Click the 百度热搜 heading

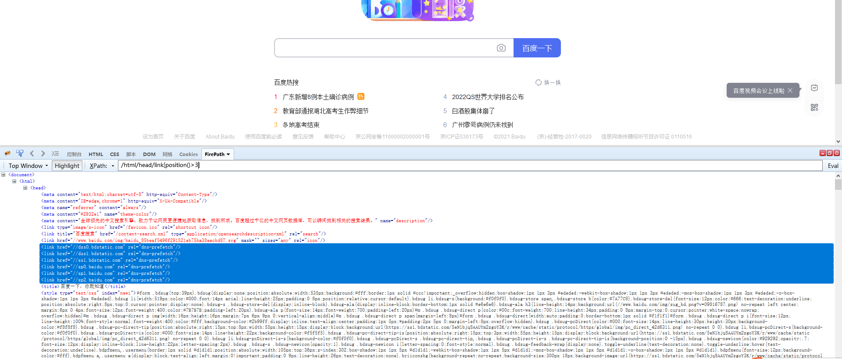tap(286, 82)
